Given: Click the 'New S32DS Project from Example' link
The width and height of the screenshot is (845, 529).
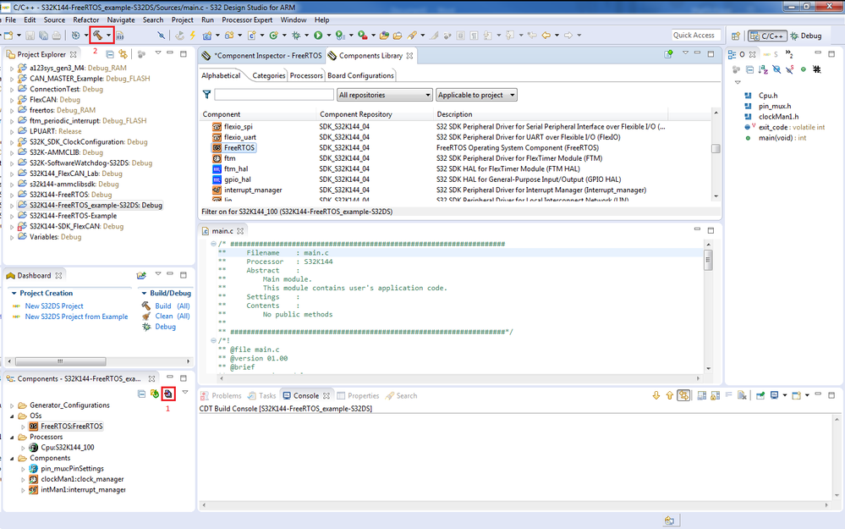Looking at the screenshot, I should (x=76, y=317).
